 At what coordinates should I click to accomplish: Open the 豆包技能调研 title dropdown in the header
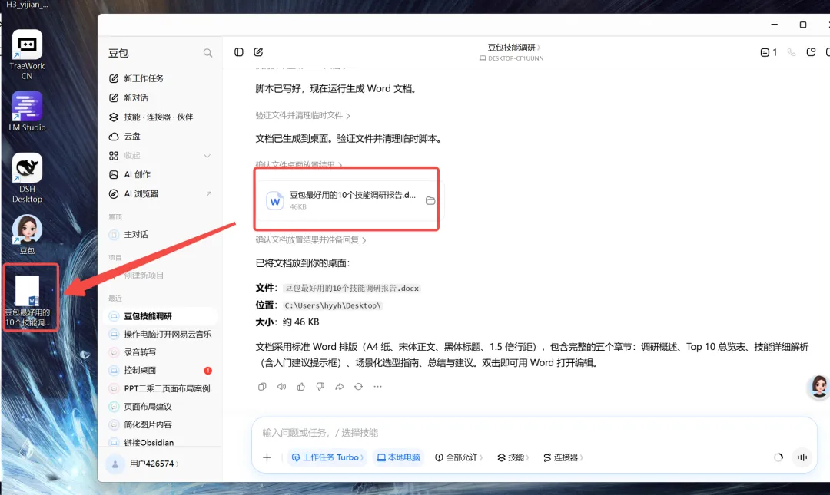[513, 47]
